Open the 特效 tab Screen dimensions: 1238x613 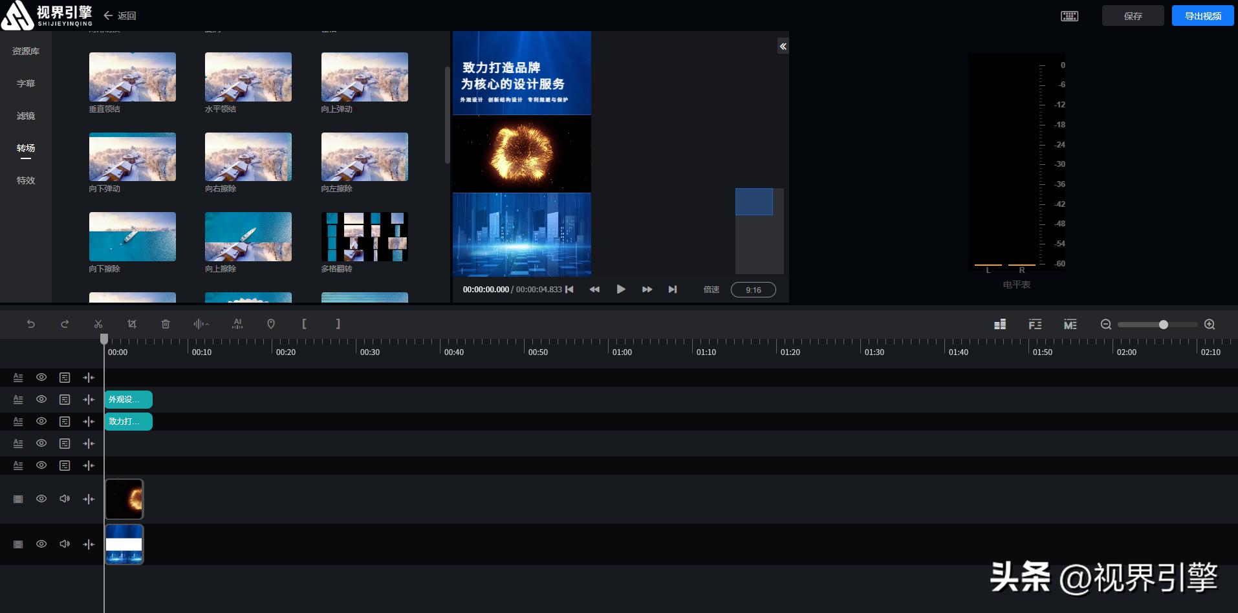26,180
